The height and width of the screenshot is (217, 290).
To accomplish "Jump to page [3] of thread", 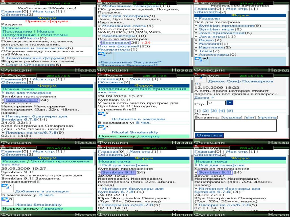I will [x=214, y=110].
